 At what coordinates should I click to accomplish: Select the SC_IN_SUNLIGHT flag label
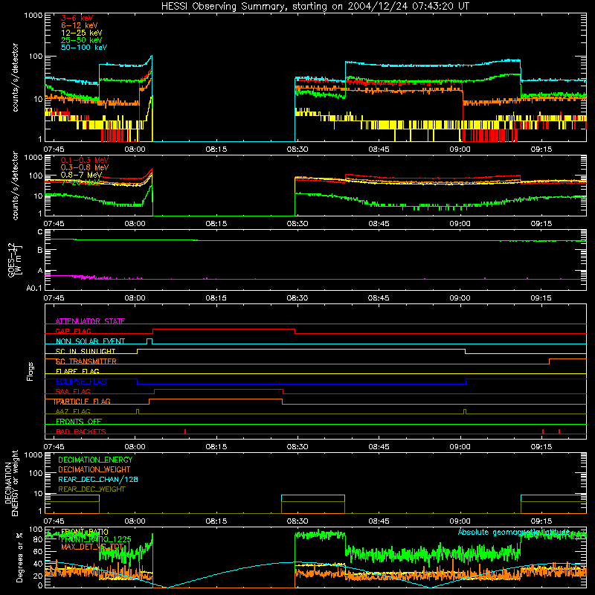click(x=86, y=351)
